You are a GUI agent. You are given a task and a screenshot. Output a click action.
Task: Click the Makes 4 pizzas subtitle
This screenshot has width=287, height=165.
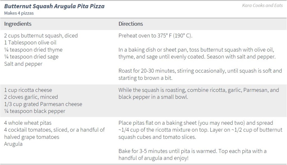pos(19,13)
